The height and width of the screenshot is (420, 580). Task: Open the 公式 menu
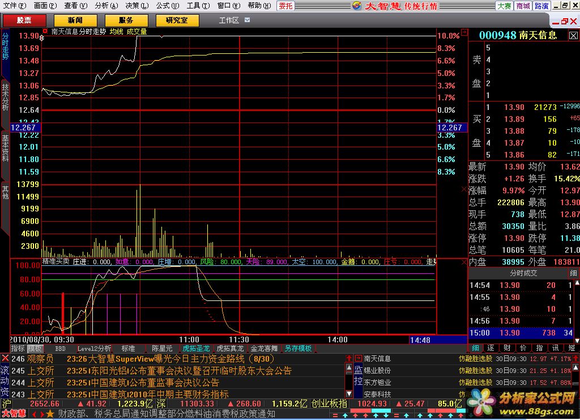[167, 6]
